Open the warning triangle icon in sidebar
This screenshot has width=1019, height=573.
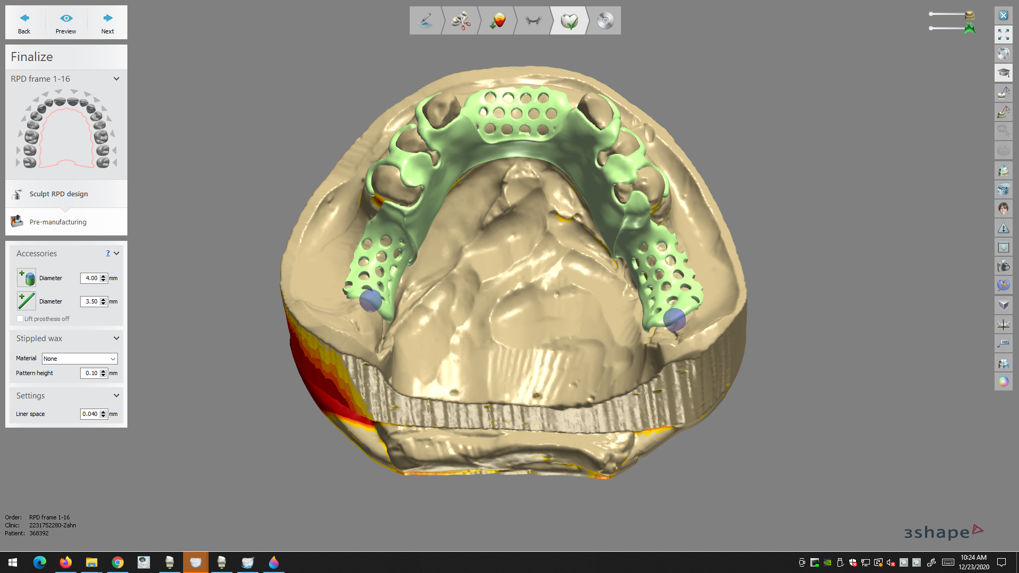(x=1003, y=228)
